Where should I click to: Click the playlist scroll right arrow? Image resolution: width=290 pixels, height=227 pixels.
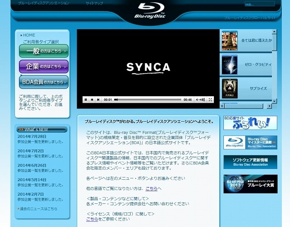click(270, 106)
